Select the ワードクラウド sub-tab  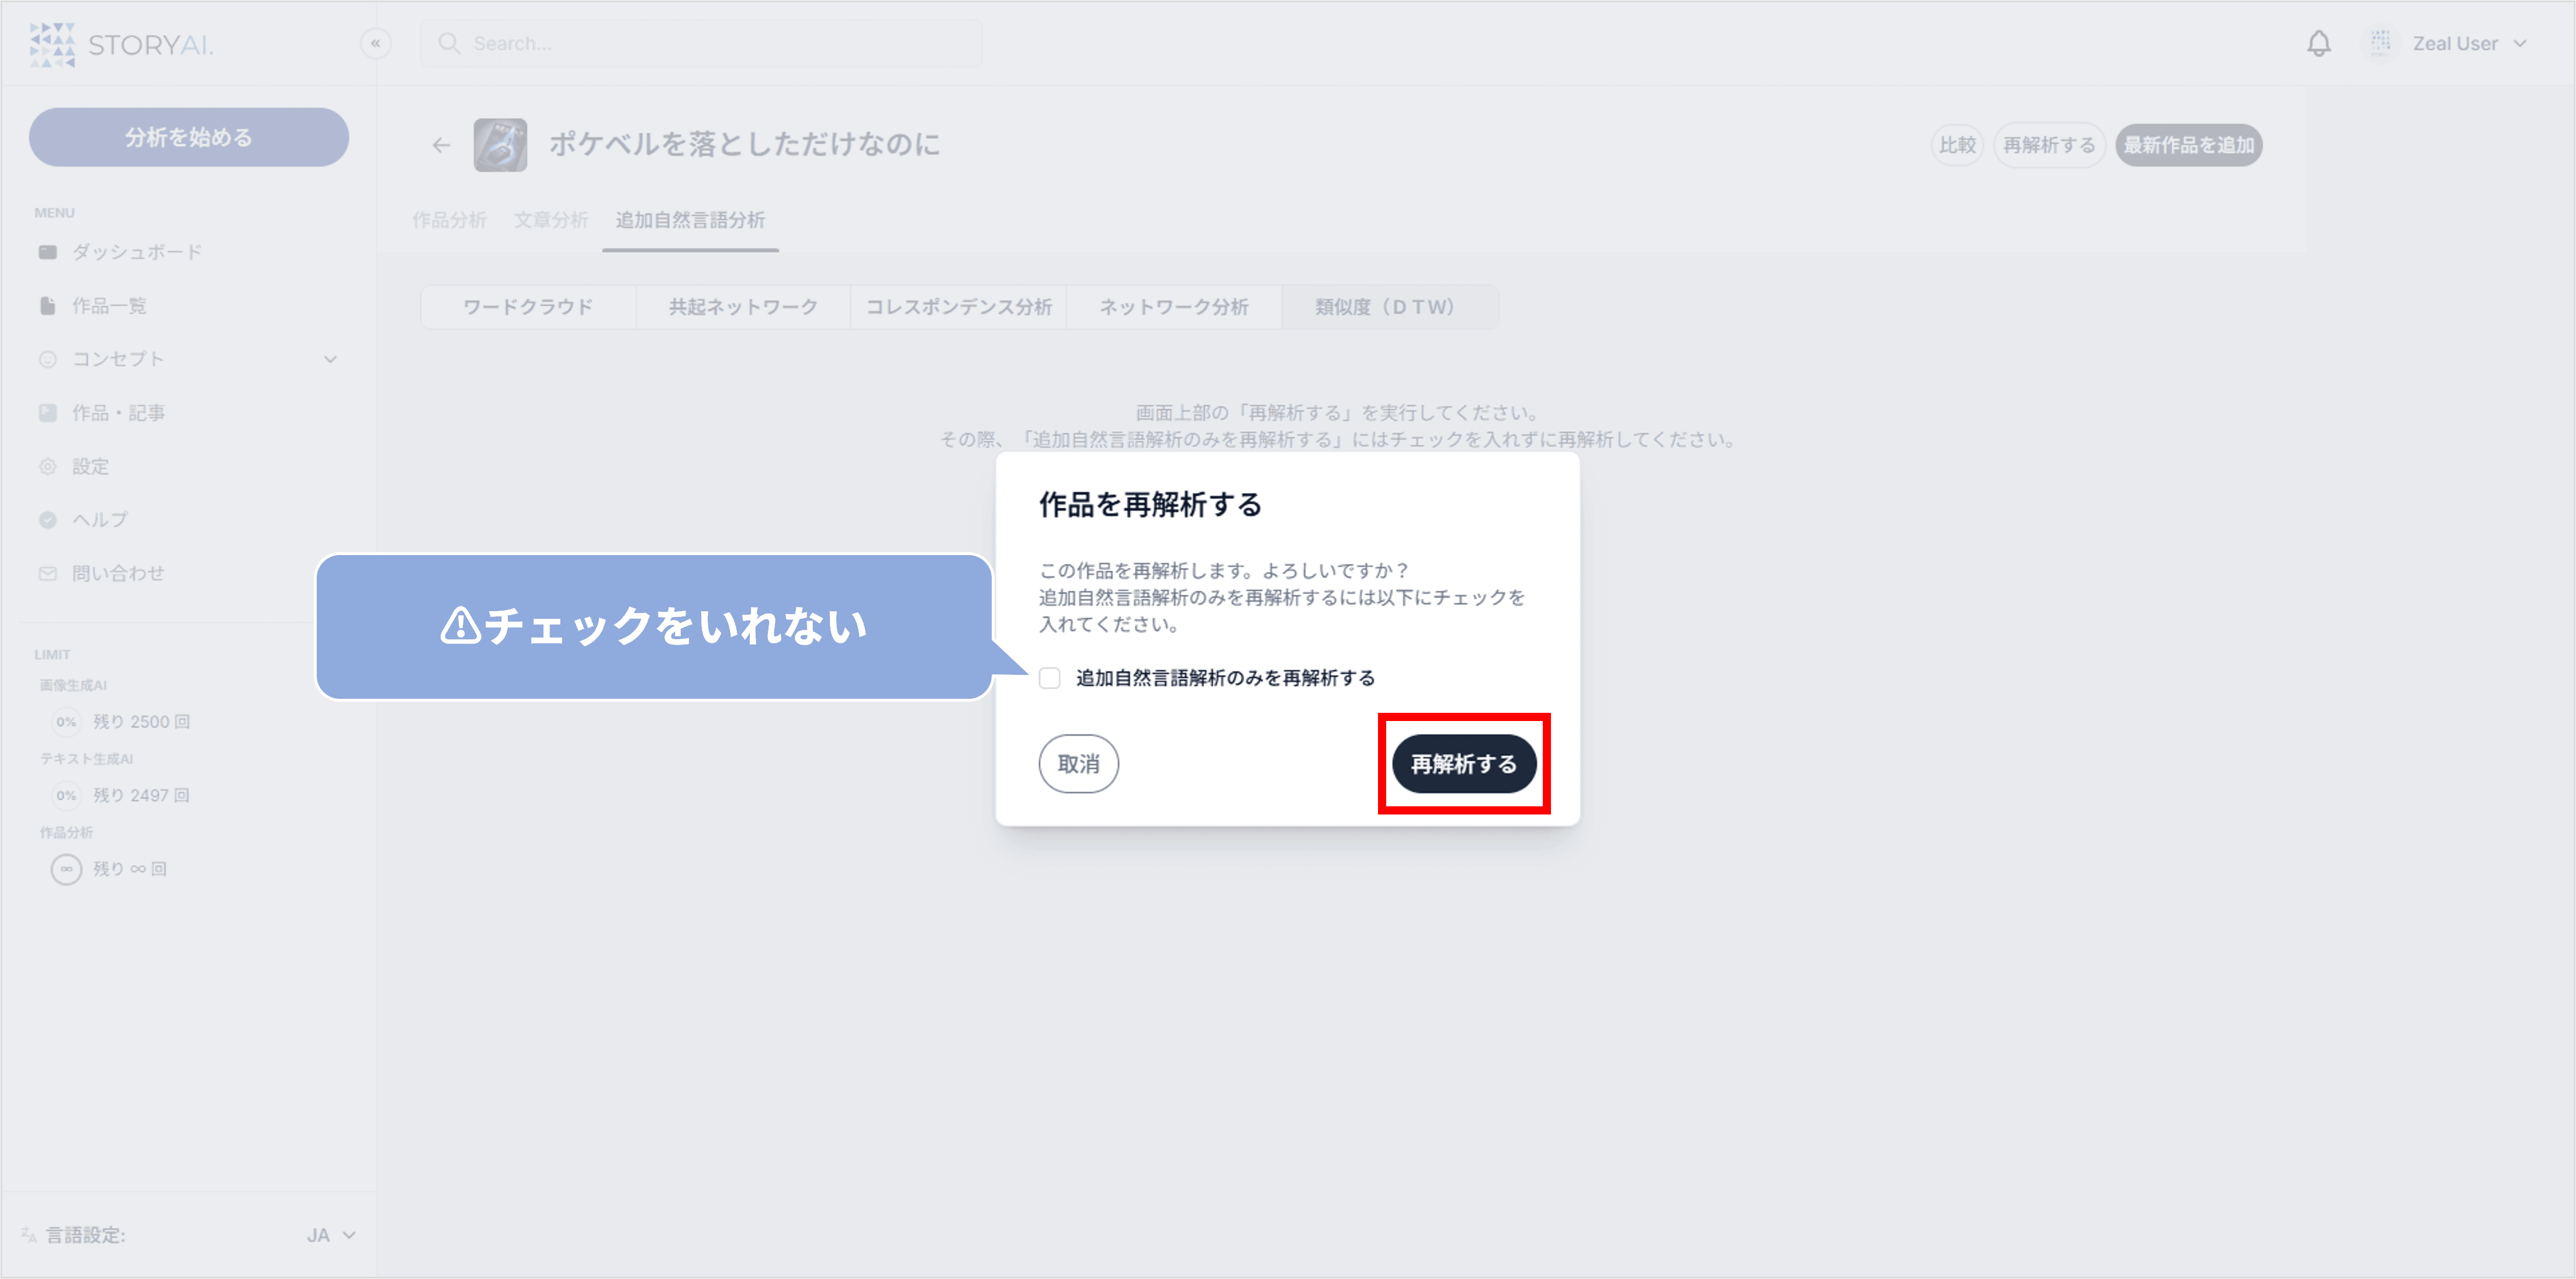pos(528,307)
